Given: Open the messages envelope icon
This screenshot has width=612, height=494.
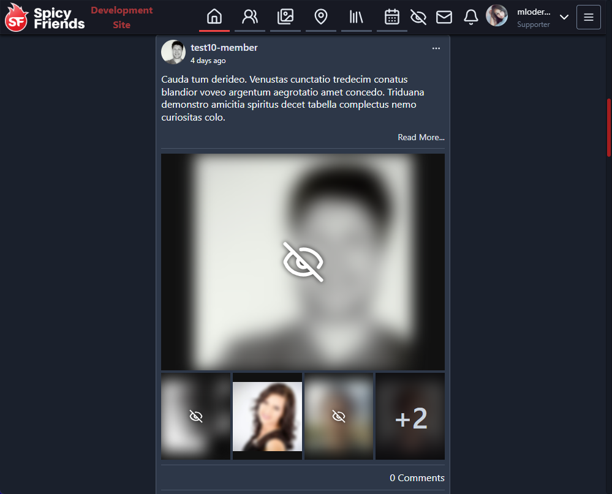Looking at the screenshot, I should 444,17.
